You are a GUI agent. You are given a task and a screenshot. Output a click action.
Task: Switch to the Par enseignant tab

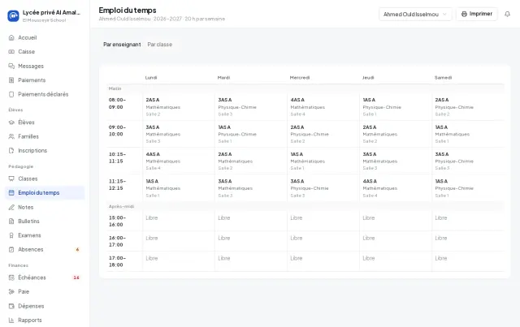(122, 45)
